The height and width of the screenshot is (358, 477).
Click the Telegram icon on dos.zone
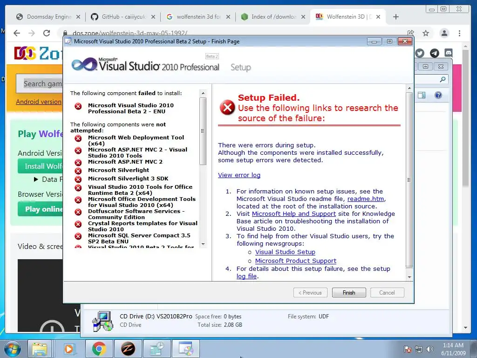(435, 53)
